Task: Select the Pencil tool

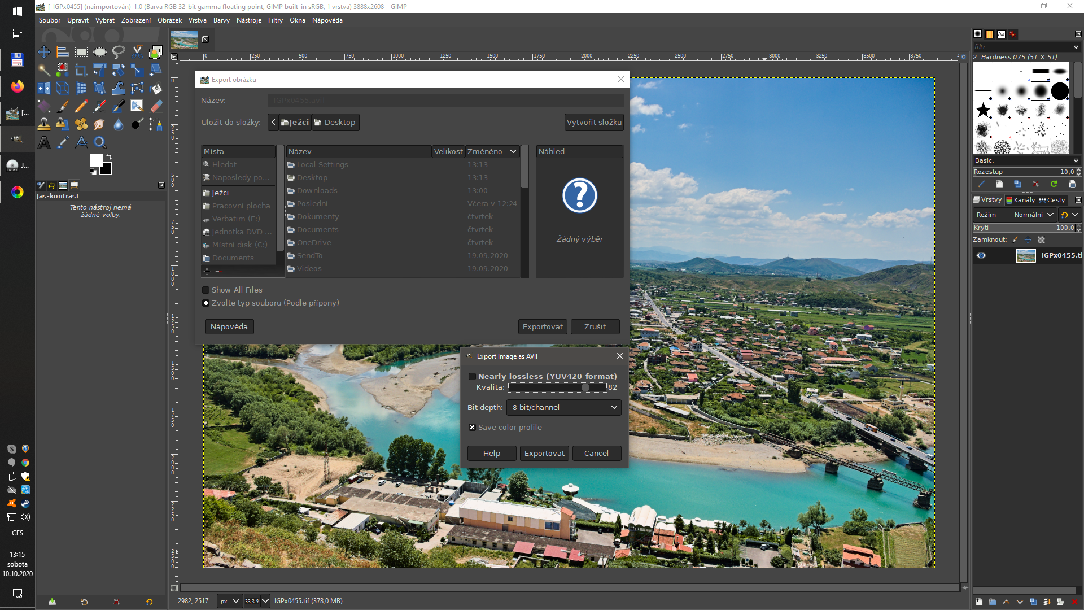Action: point(81,106)
